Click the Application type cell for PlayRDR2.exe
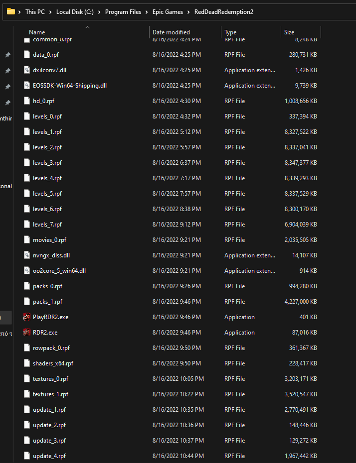Viewport: 356px width, 463px height. (x=239, y=317)
